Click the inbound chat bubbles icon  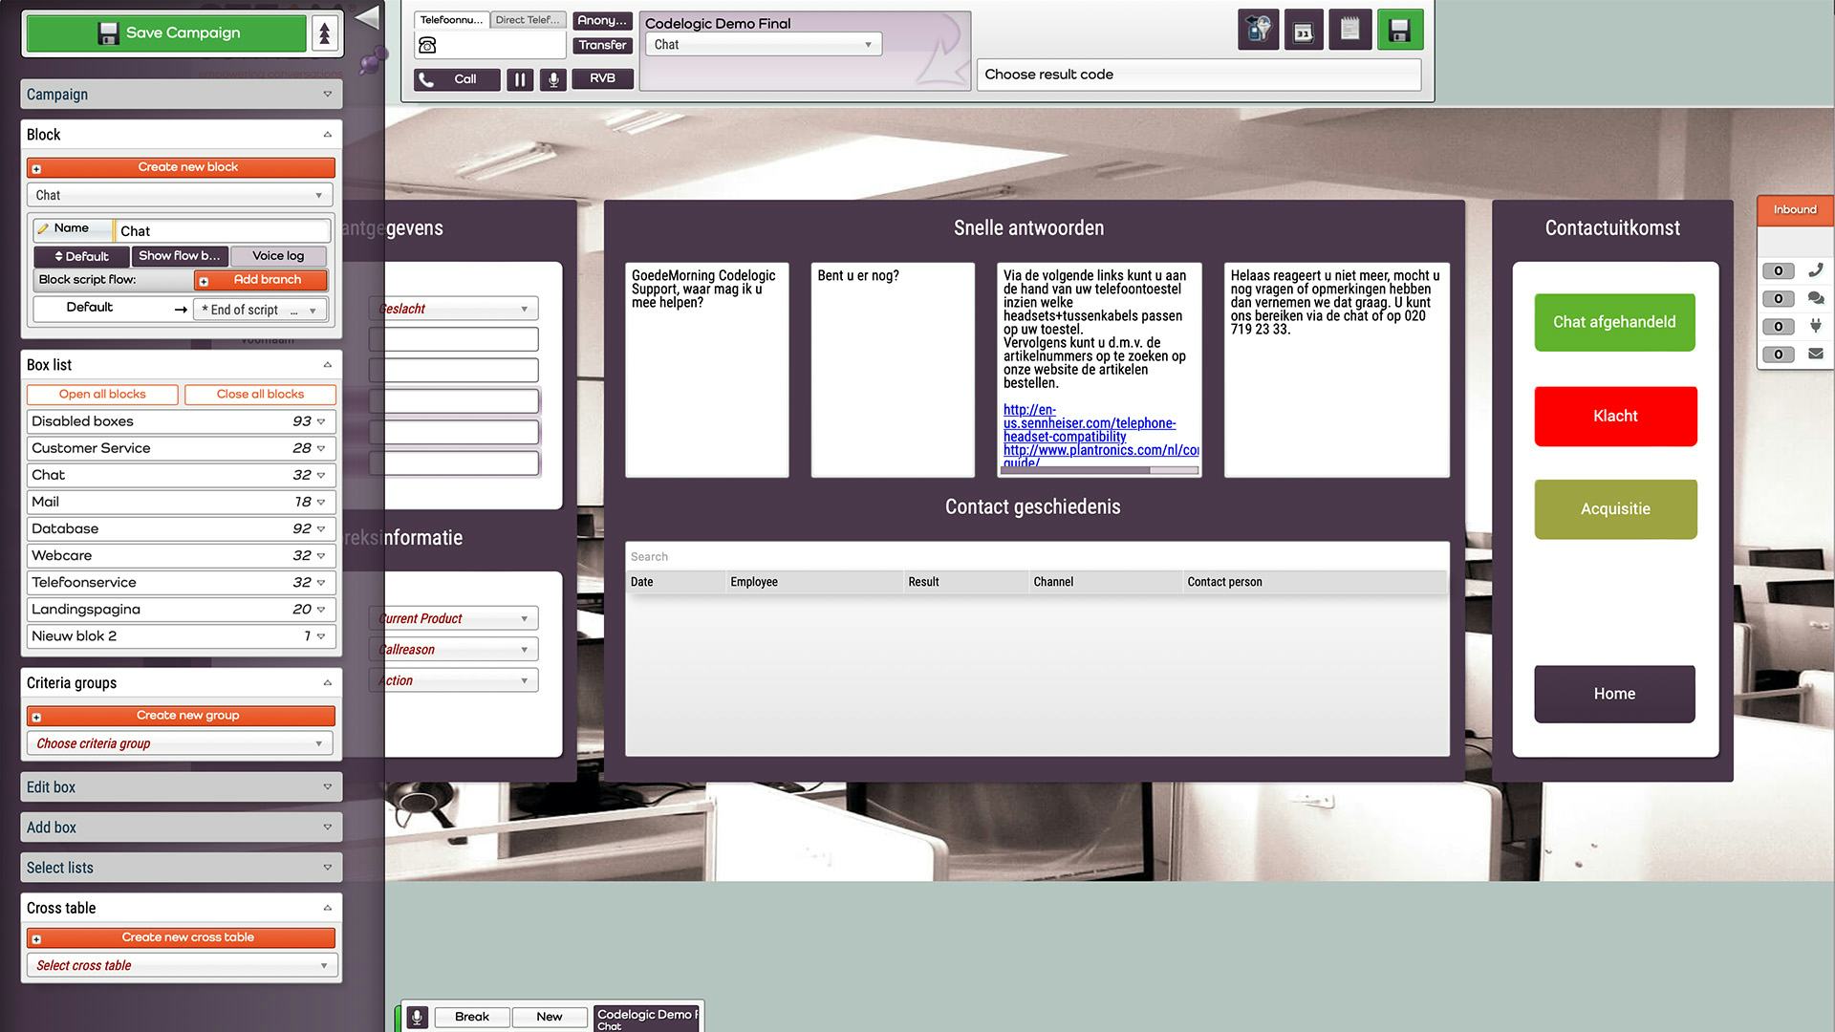click(1816, 298)
